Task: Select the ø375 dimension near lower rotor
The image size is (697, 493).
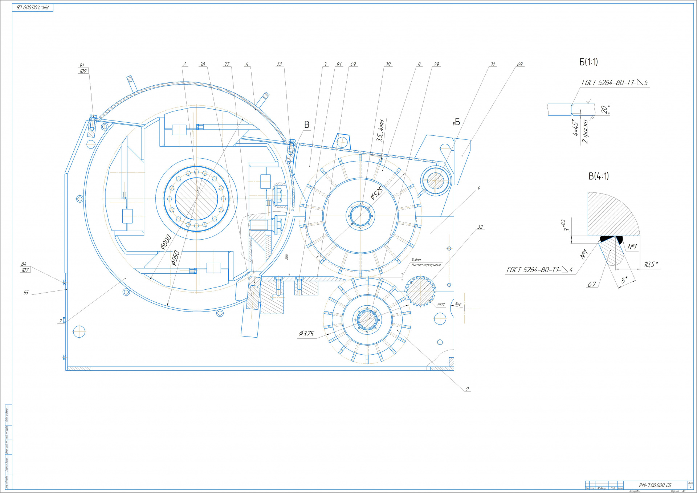Action: point(306,334)
